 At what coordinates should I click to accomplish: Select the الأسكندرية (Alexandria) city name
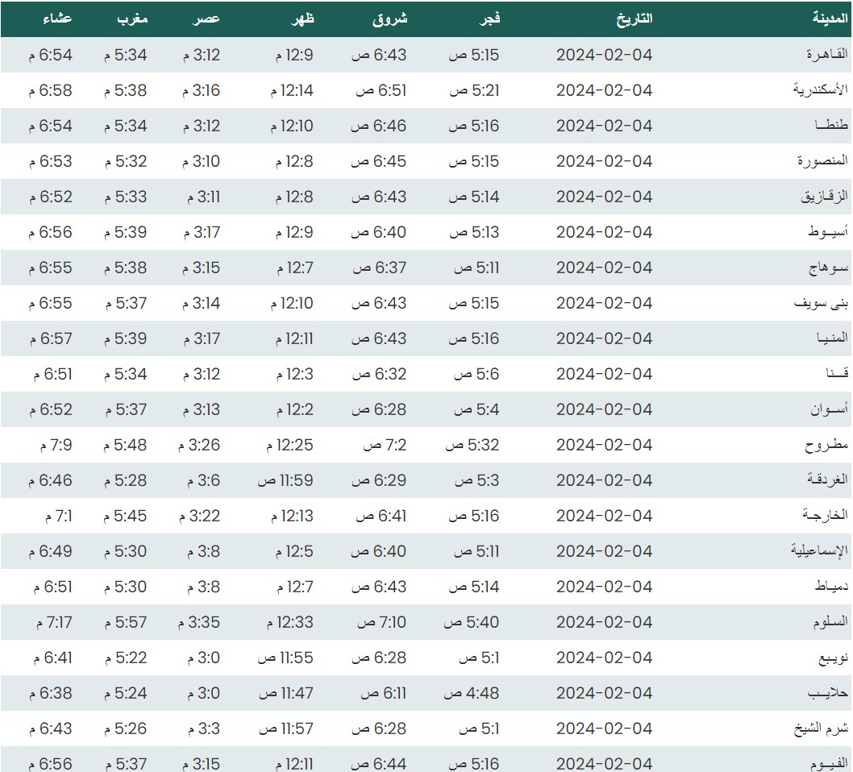(821, 90)
